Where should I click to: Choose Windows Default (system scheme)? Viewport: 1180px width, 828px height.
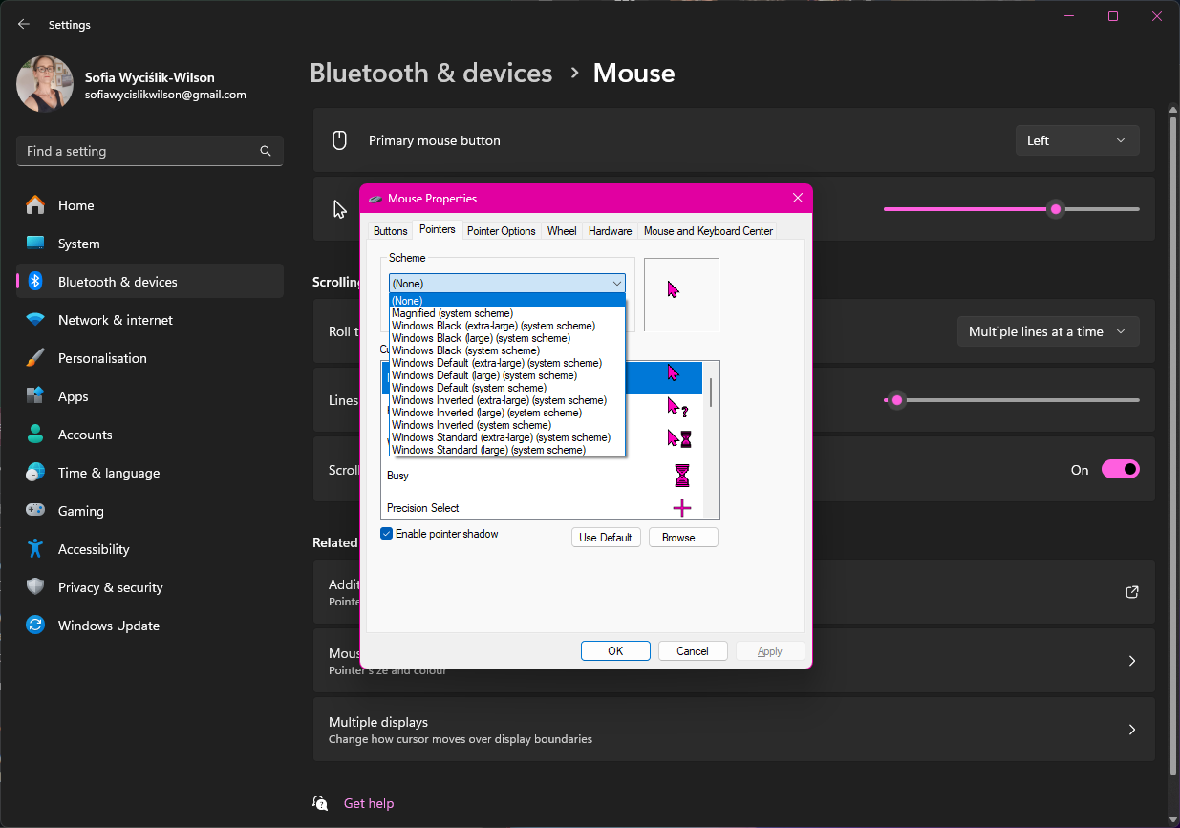tap(507, 388)
